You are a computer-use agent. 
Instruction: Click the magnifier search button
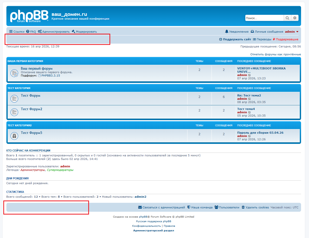(287, 18)
